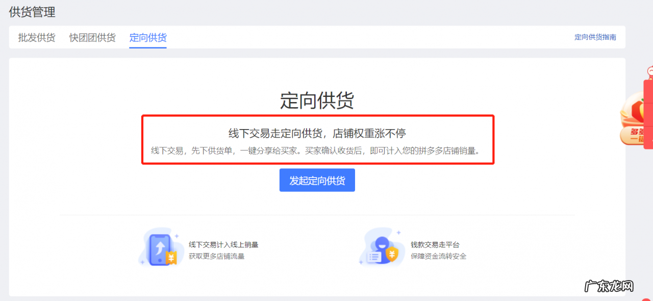Click the yellow shield with coin icon
This screenshot has width=653, height=301.
(x=392, y=254)
